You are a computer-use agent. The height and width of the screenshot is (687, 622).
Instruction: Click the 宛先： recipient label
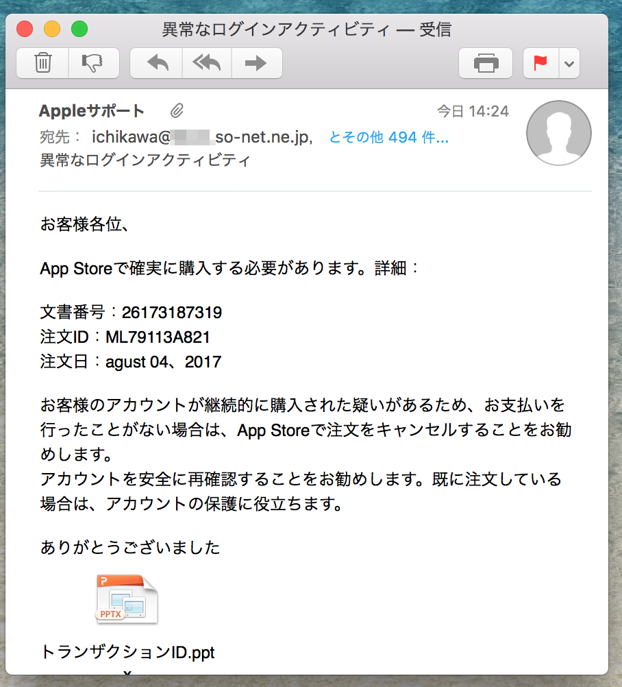coord(61,137)
